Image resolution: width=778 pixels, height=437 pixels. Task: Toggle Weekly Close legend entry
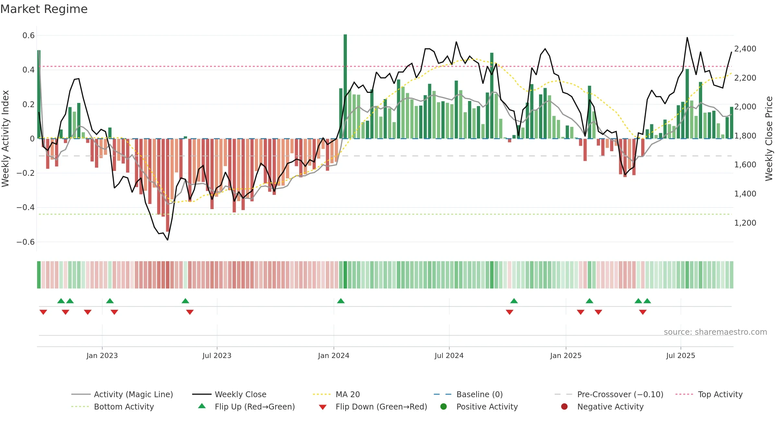(x=229, y=394)
